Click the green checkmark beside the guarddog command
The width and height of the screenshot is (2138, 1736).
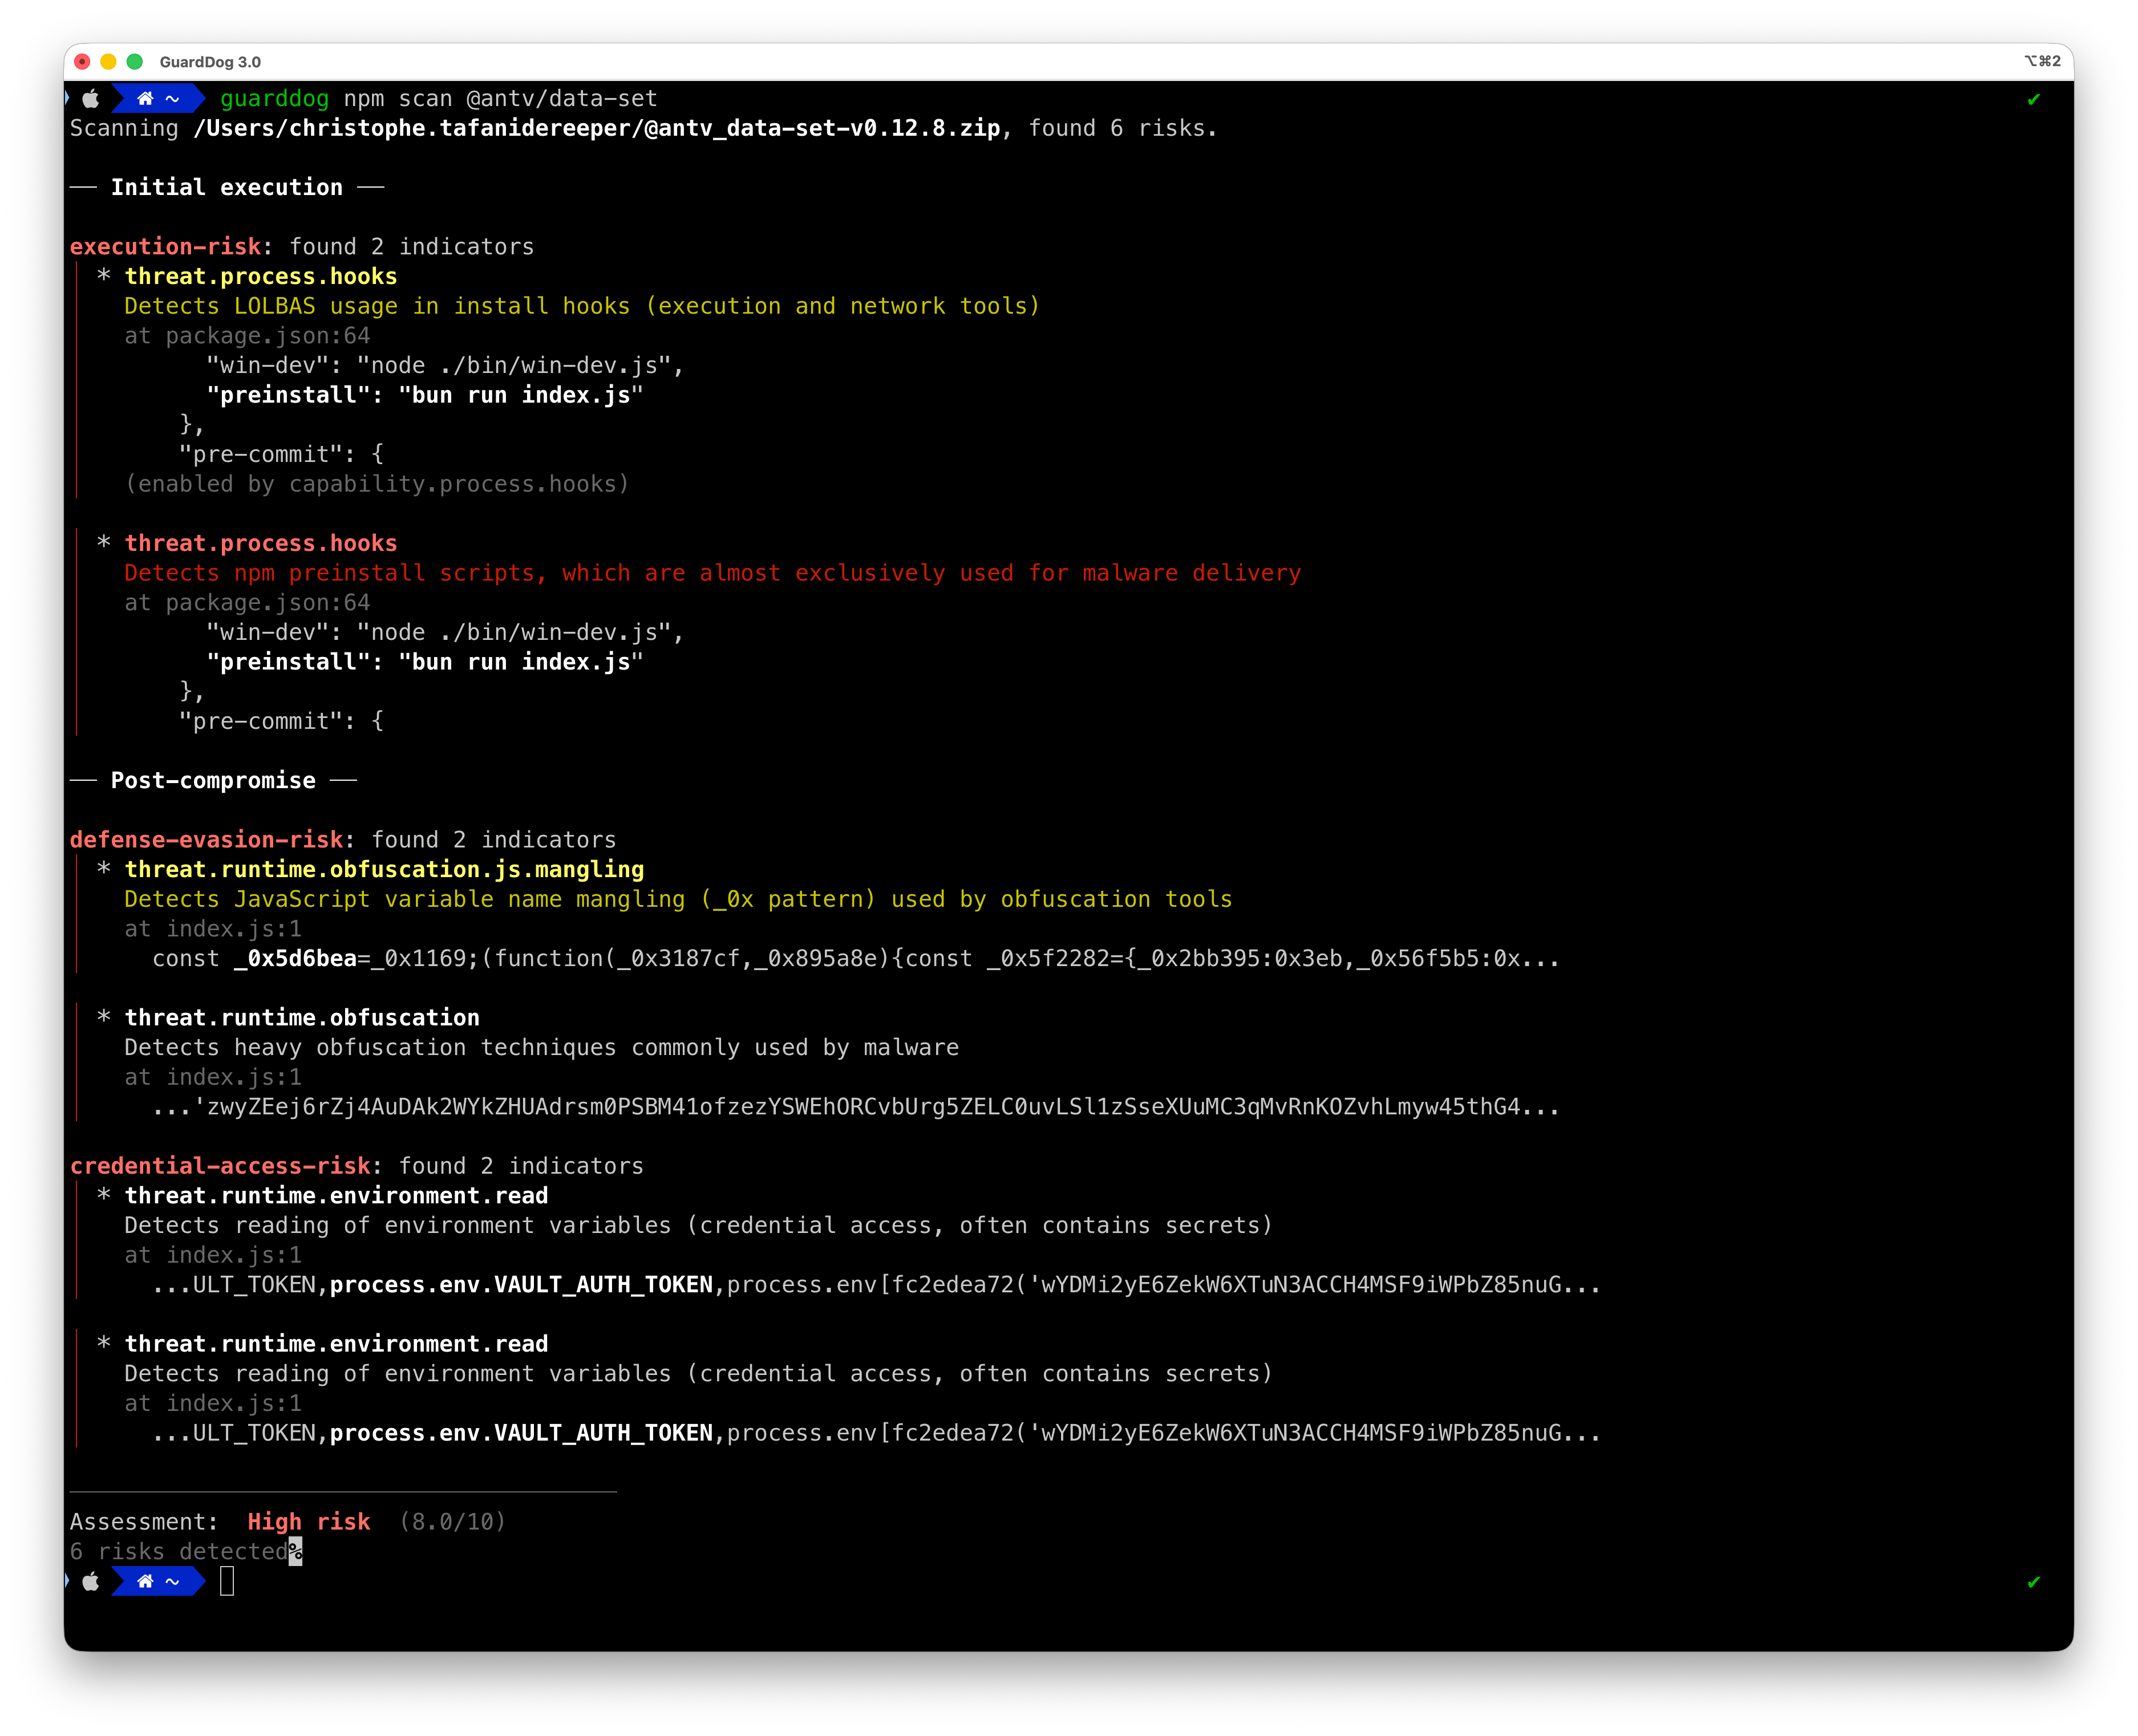(x=2033, y=99)
